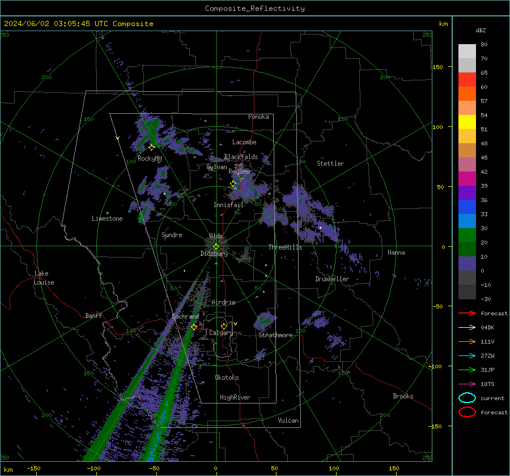510x476 pixels.
Task: Click the Drumheller town label
Action: point(332,279)
